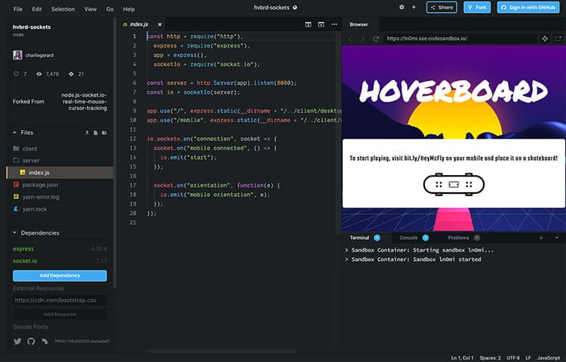Image resolution: width=566 pixels, height=362 pixels.
Task: Change JavaScript language mode in status bar
Action: click(x=546, y=357)
